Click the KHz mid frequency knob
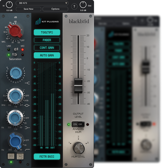The image size is (162, 168). pyautogui.click(x=15, y=96)
